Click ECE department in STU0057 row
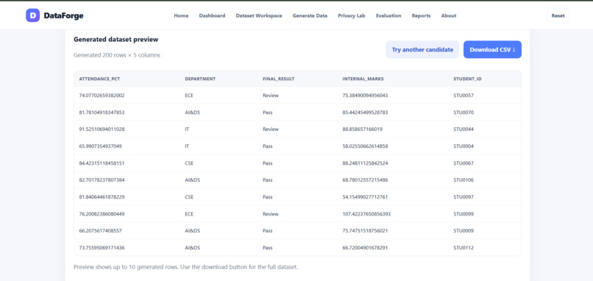The width and height of the screenshot is (593, 281). tap(189, 96)
